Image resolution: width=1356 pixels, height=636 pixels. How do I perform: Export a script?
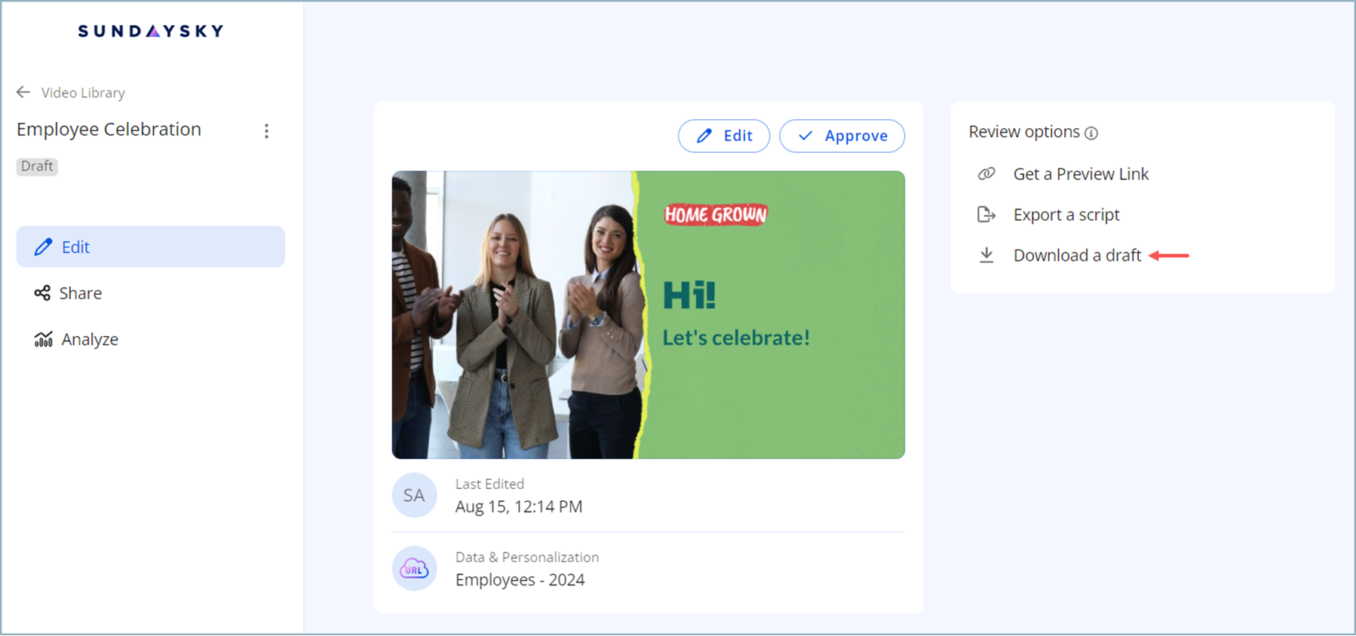pos(1066,215)
